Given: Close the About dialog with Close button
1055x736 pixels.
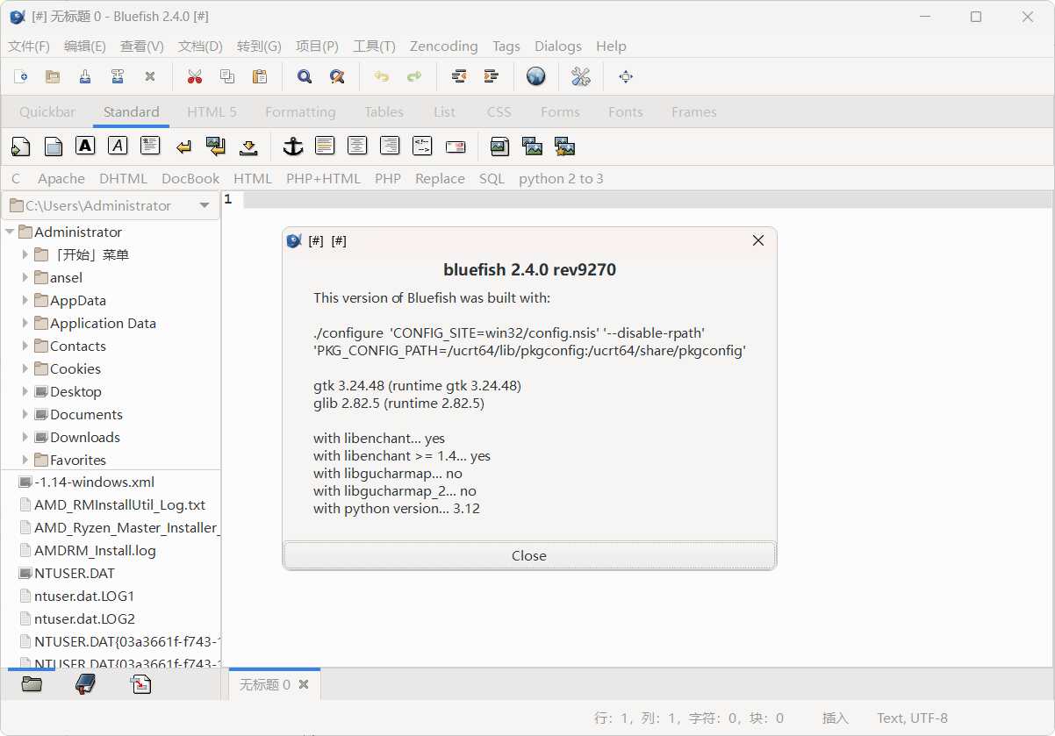Looking at the screenshot, I should (528, 555).
